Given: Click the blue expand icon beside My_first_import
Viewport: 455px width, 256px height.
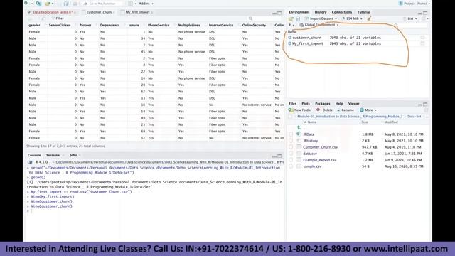Looking at the screenshot, I should coord(289,43).
